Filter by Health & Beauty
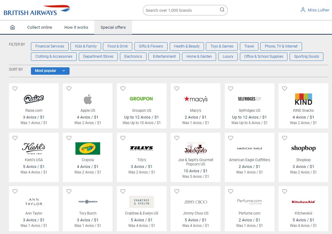The image size is (332, 234). [x=187, y=46]
